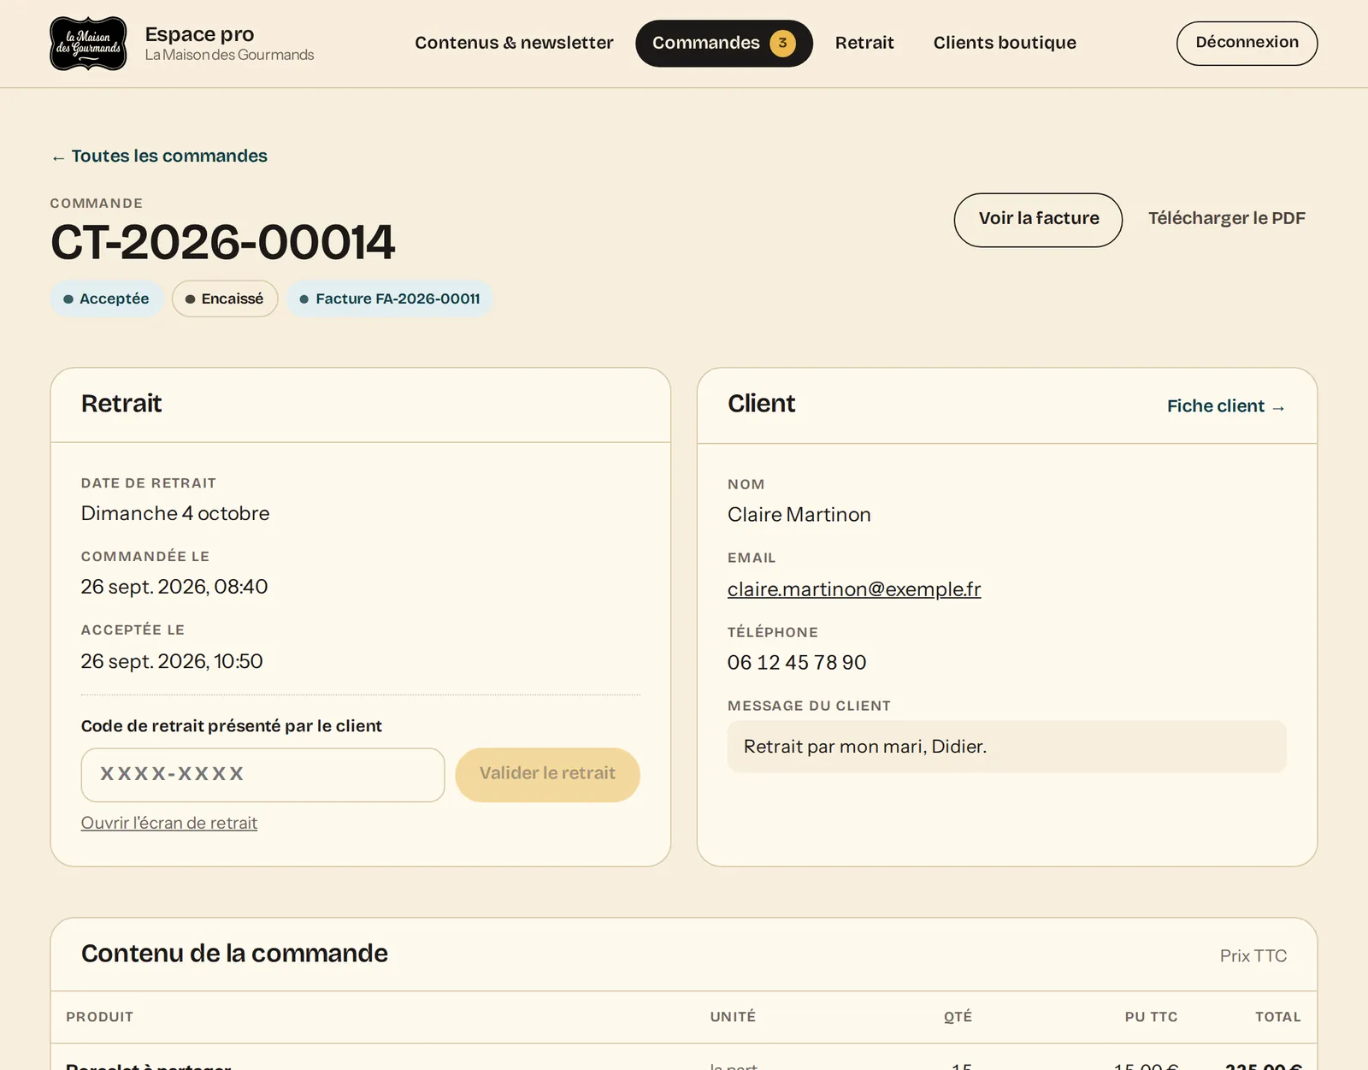Click Voir la facture button
The height and width of the screenshot is (1070, 1368).
pyautogui.click(x=1038, y=220)
